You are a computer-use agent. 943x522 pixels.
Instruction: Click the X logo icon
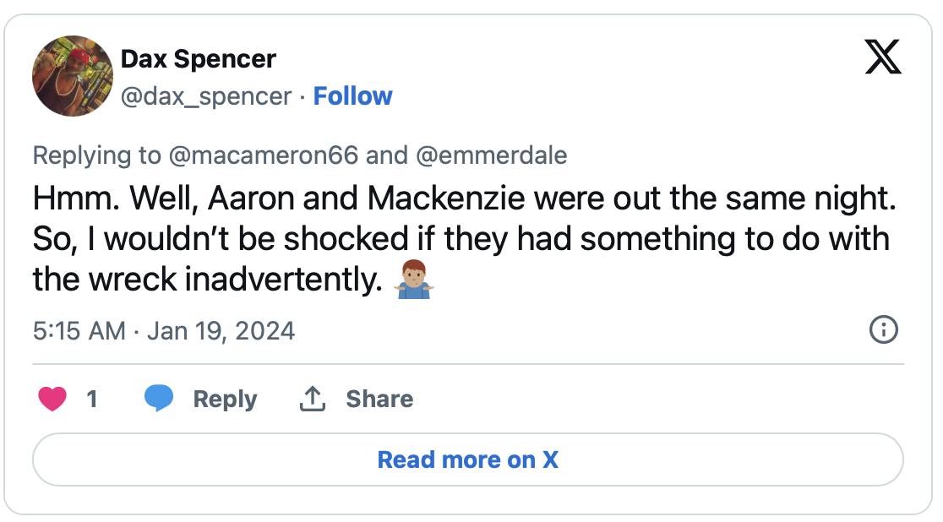(884, 59)
